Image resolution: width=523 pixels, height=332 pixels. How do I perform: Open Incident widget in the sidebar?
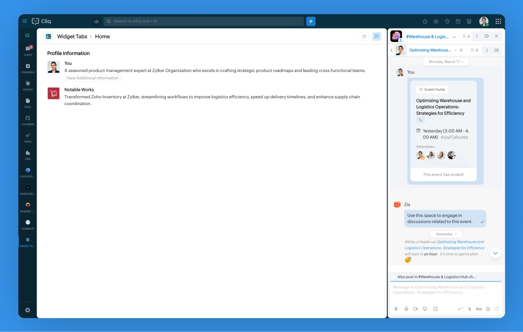click(x=28, y=207)
